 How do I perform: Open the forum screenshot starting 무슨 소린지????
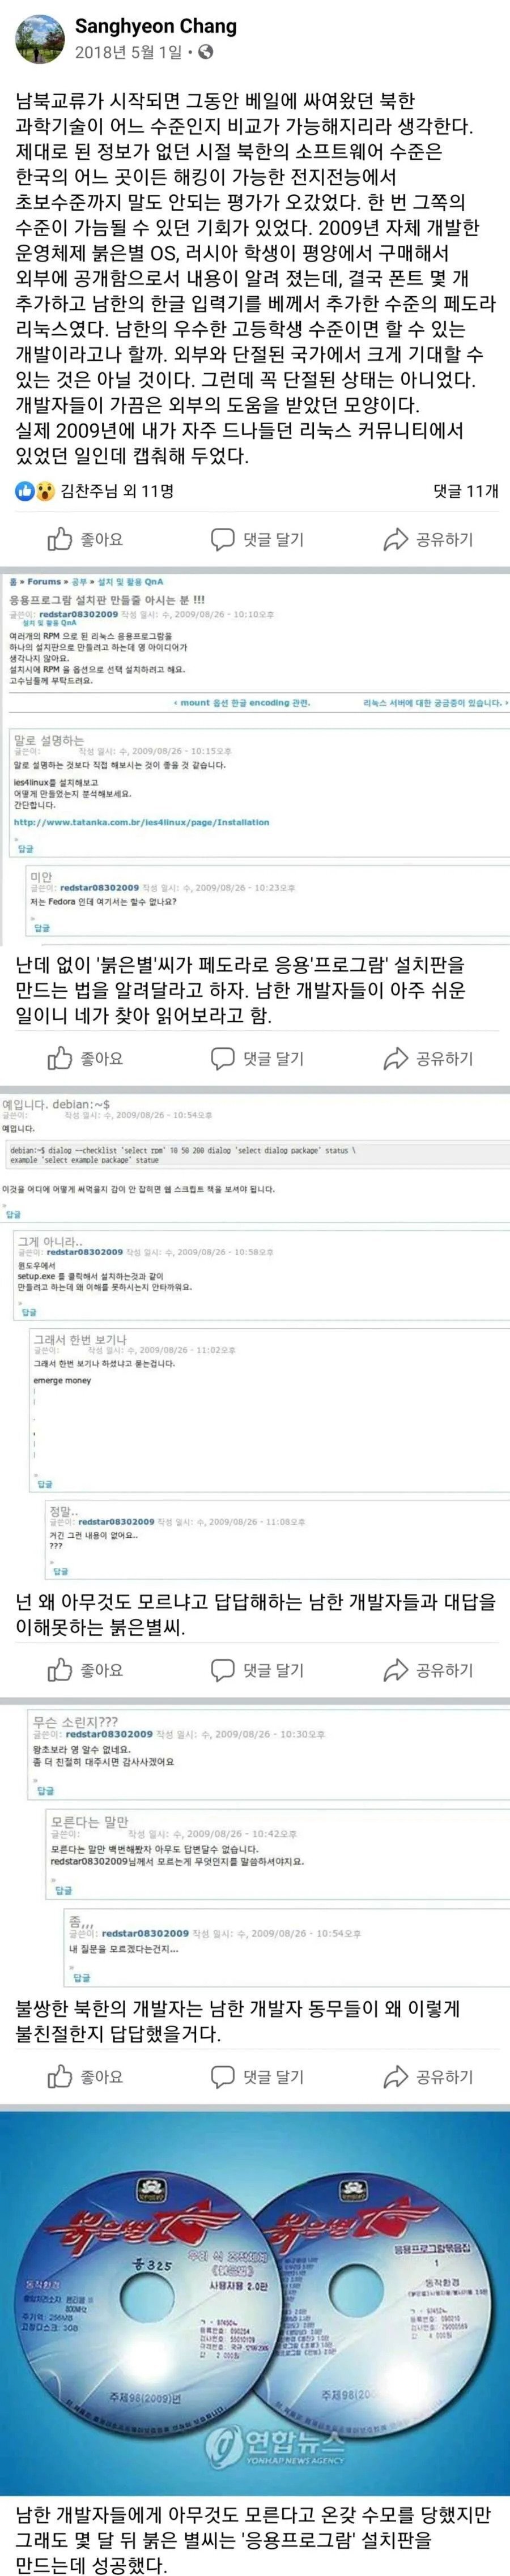pos(255,1845)
